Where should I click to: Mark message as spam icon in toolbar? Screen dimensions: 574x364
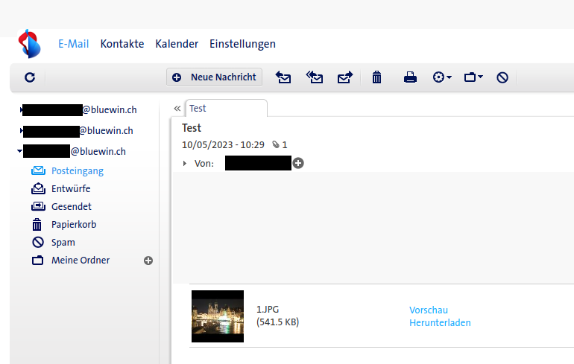[502, 77]
